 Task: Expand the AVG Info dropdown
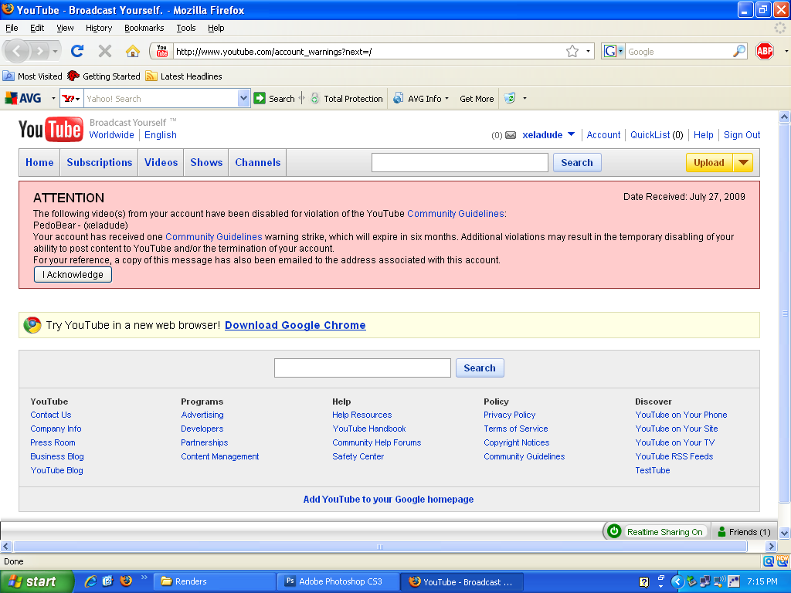pos(446,99)
